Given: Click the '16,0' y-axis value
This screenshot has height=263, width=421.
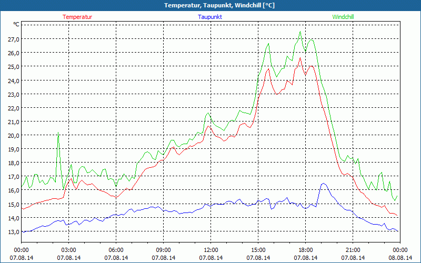Looking at the screenshot, I should click(14, 190).
